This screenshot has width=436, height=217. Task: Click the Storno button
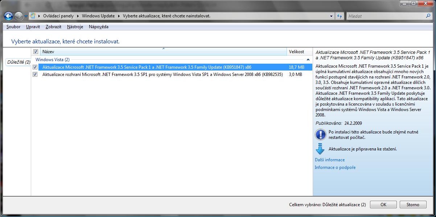coord(413,205)
